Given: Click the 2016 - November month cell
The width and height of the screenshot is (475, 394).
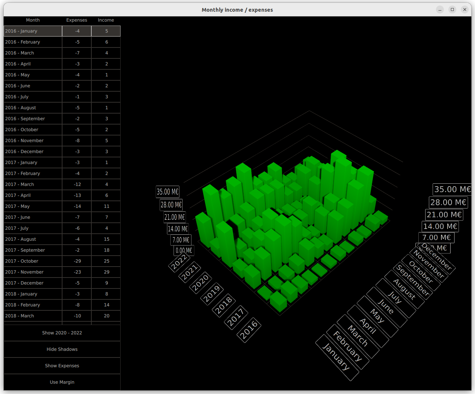Looking at the screenshot, I should 33,141.
